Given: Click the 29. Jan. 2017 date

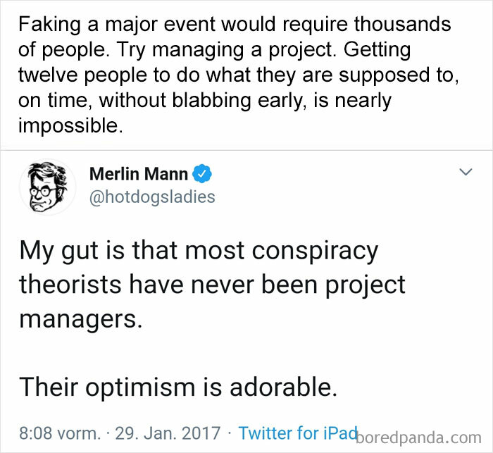Looking at the screenshot, I should click(x=168, y=433).
